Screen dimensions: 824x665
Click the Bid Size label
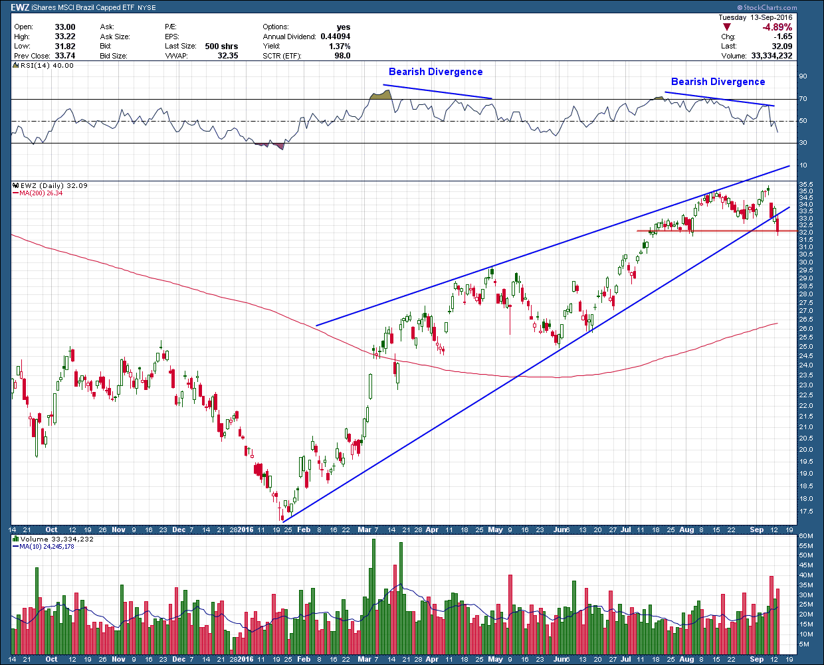(x=114, y=56)
